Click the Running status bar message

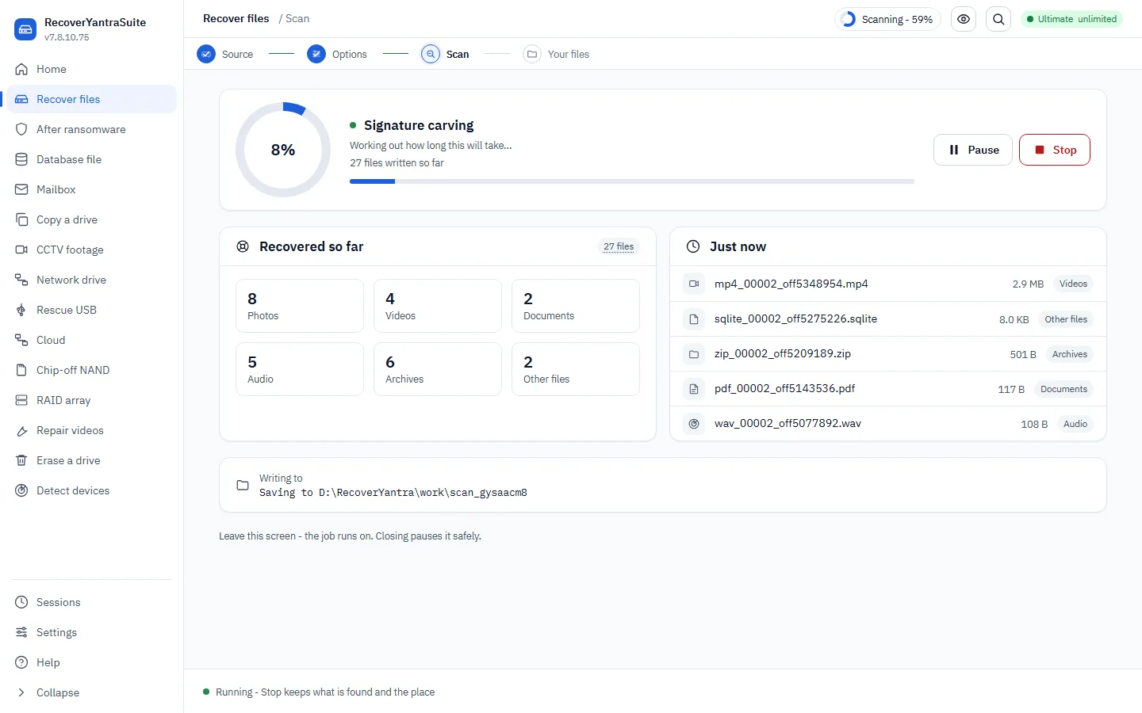click(x=325, y=692)
